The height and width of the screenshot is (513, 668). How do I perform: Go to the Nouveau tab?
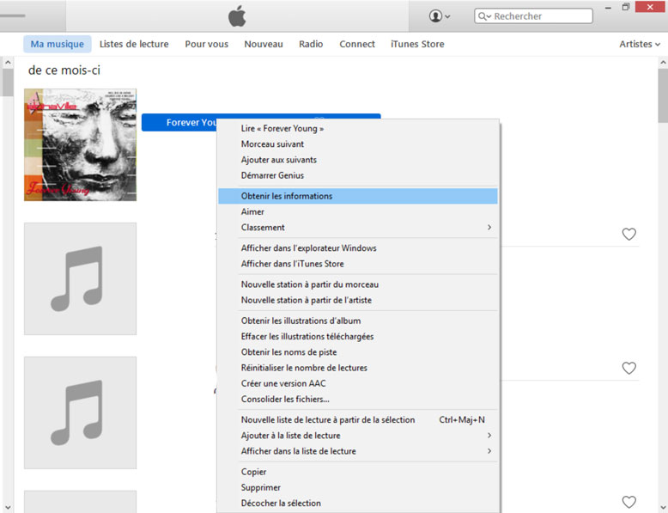(x=264, y=44)
